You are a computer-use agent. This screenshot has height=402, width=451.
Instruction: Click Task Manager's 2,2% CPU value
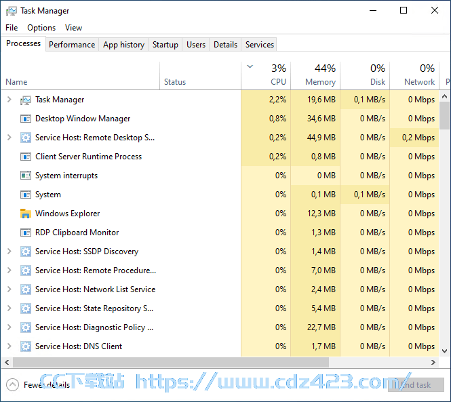point(277,100)
